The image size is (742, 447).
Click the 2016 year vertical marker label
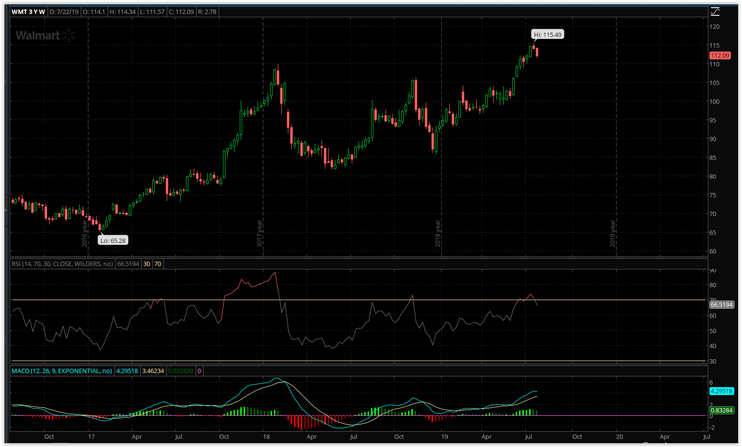(x=85, y=233)
